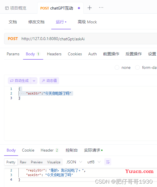Select the Raw response view
Screen dimensions: 157x187
[x=23, y=162]
